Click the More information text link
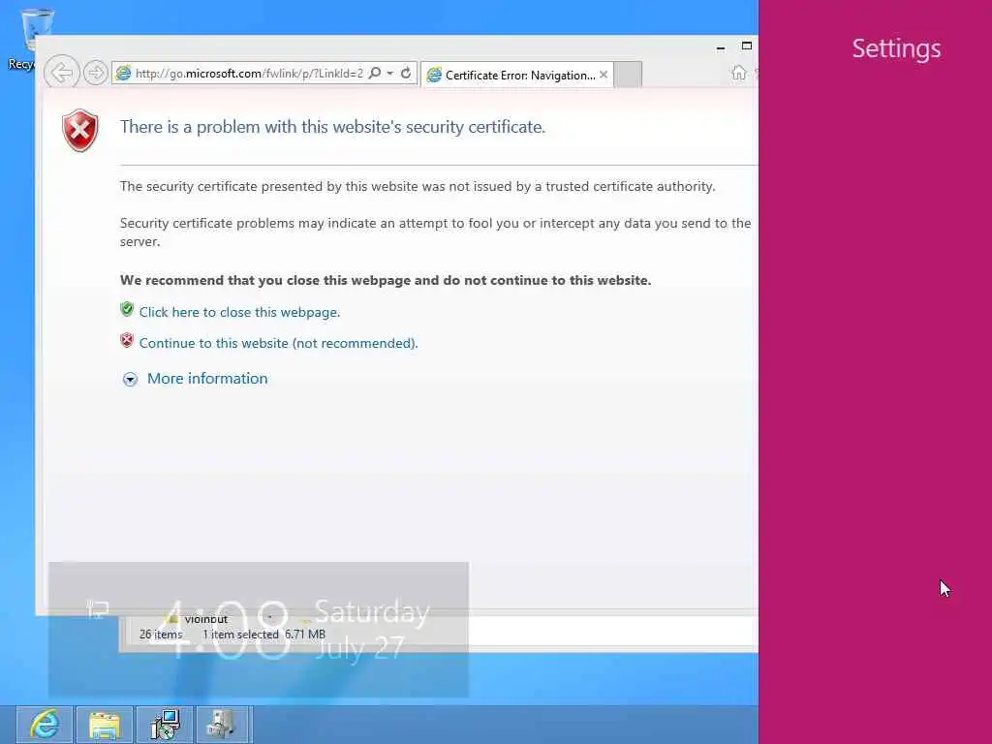This screenshot has height=744, width=992. 207,379
